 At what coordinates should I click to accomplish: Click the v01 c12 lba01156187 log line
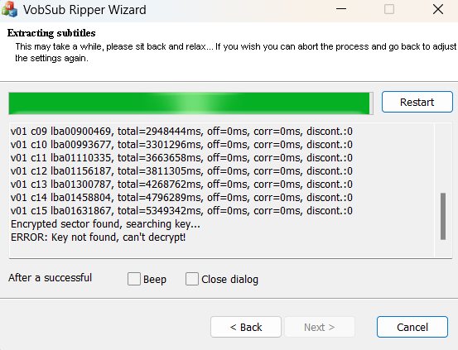[181, 171]
